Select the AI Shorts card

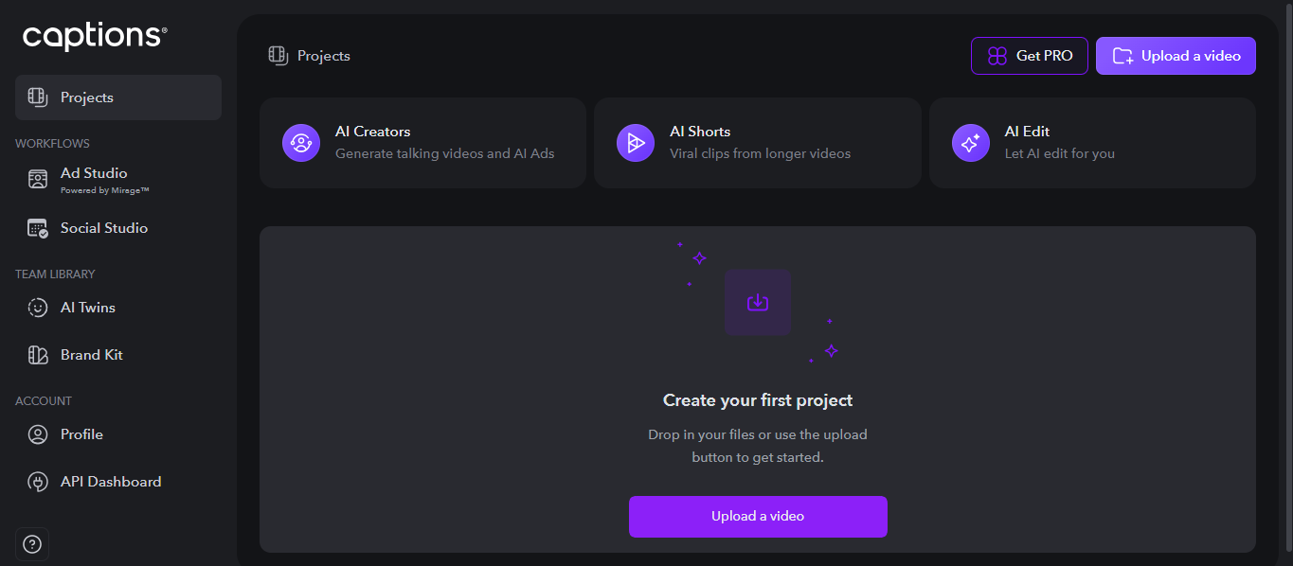point(757,143)
